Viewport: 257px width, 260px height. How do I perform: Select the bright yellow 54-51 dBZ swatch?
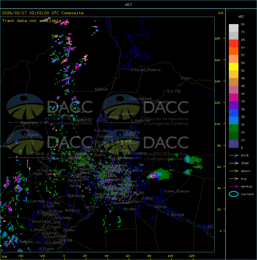pyautogui.click(x=234, y=67)
